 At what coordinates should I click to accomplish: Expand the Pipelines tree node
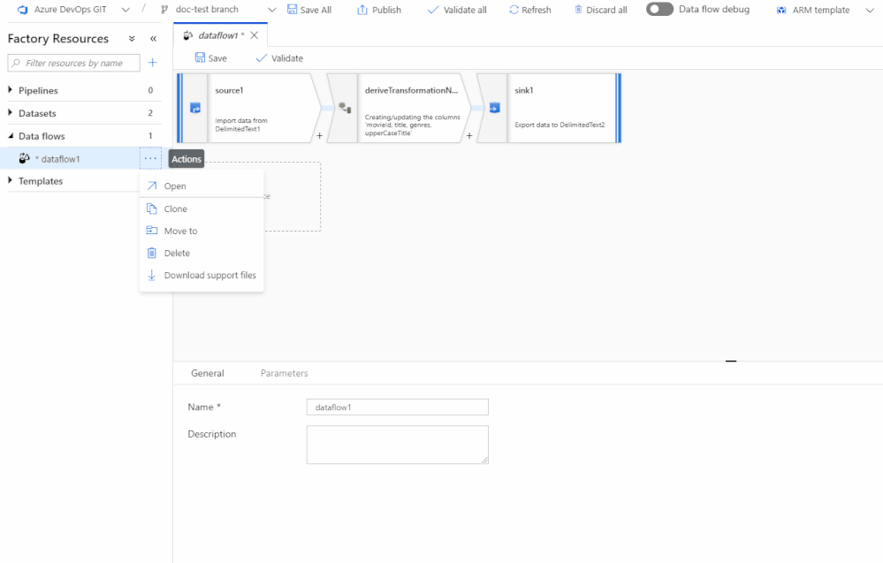10,90
